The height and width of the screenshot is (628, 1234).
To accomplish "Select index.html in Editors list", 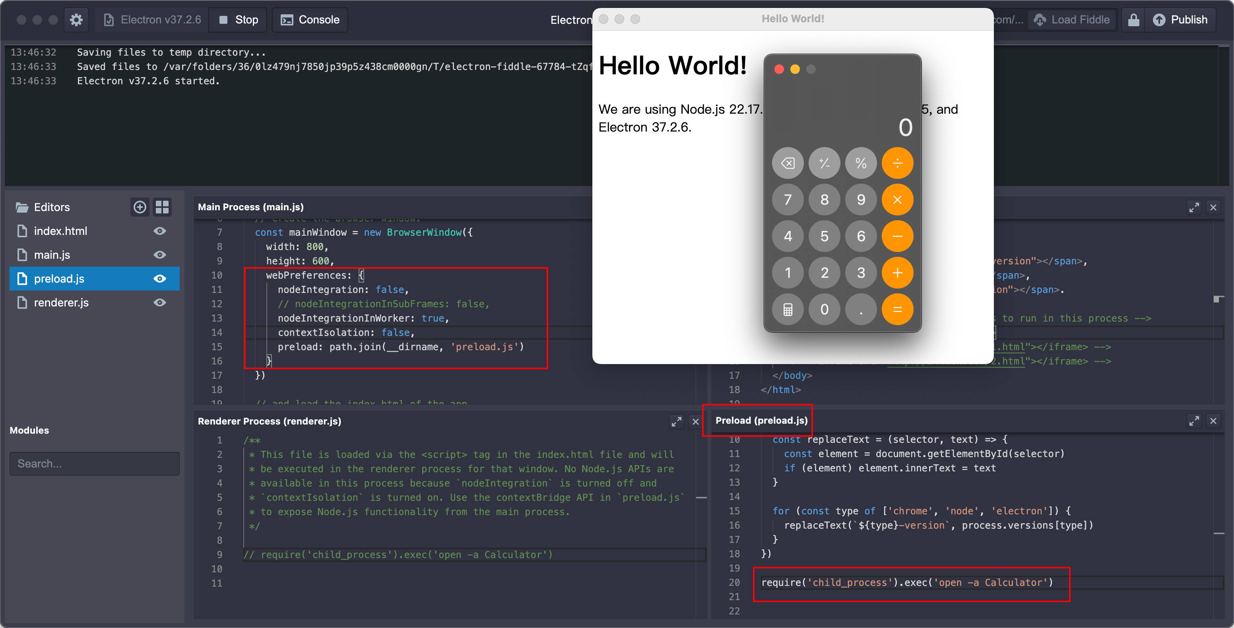I will pyautogui.click(x=60, y=231).
